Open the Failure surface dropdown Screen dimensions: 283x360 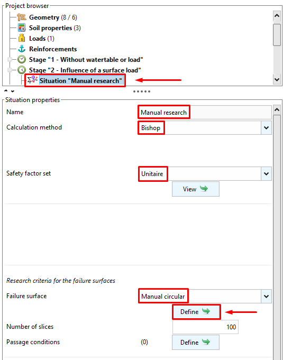coord(266,296)
